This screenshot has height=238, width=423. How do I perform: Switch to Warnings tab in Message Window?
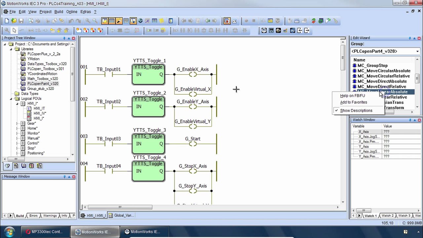tap(50, 216)
